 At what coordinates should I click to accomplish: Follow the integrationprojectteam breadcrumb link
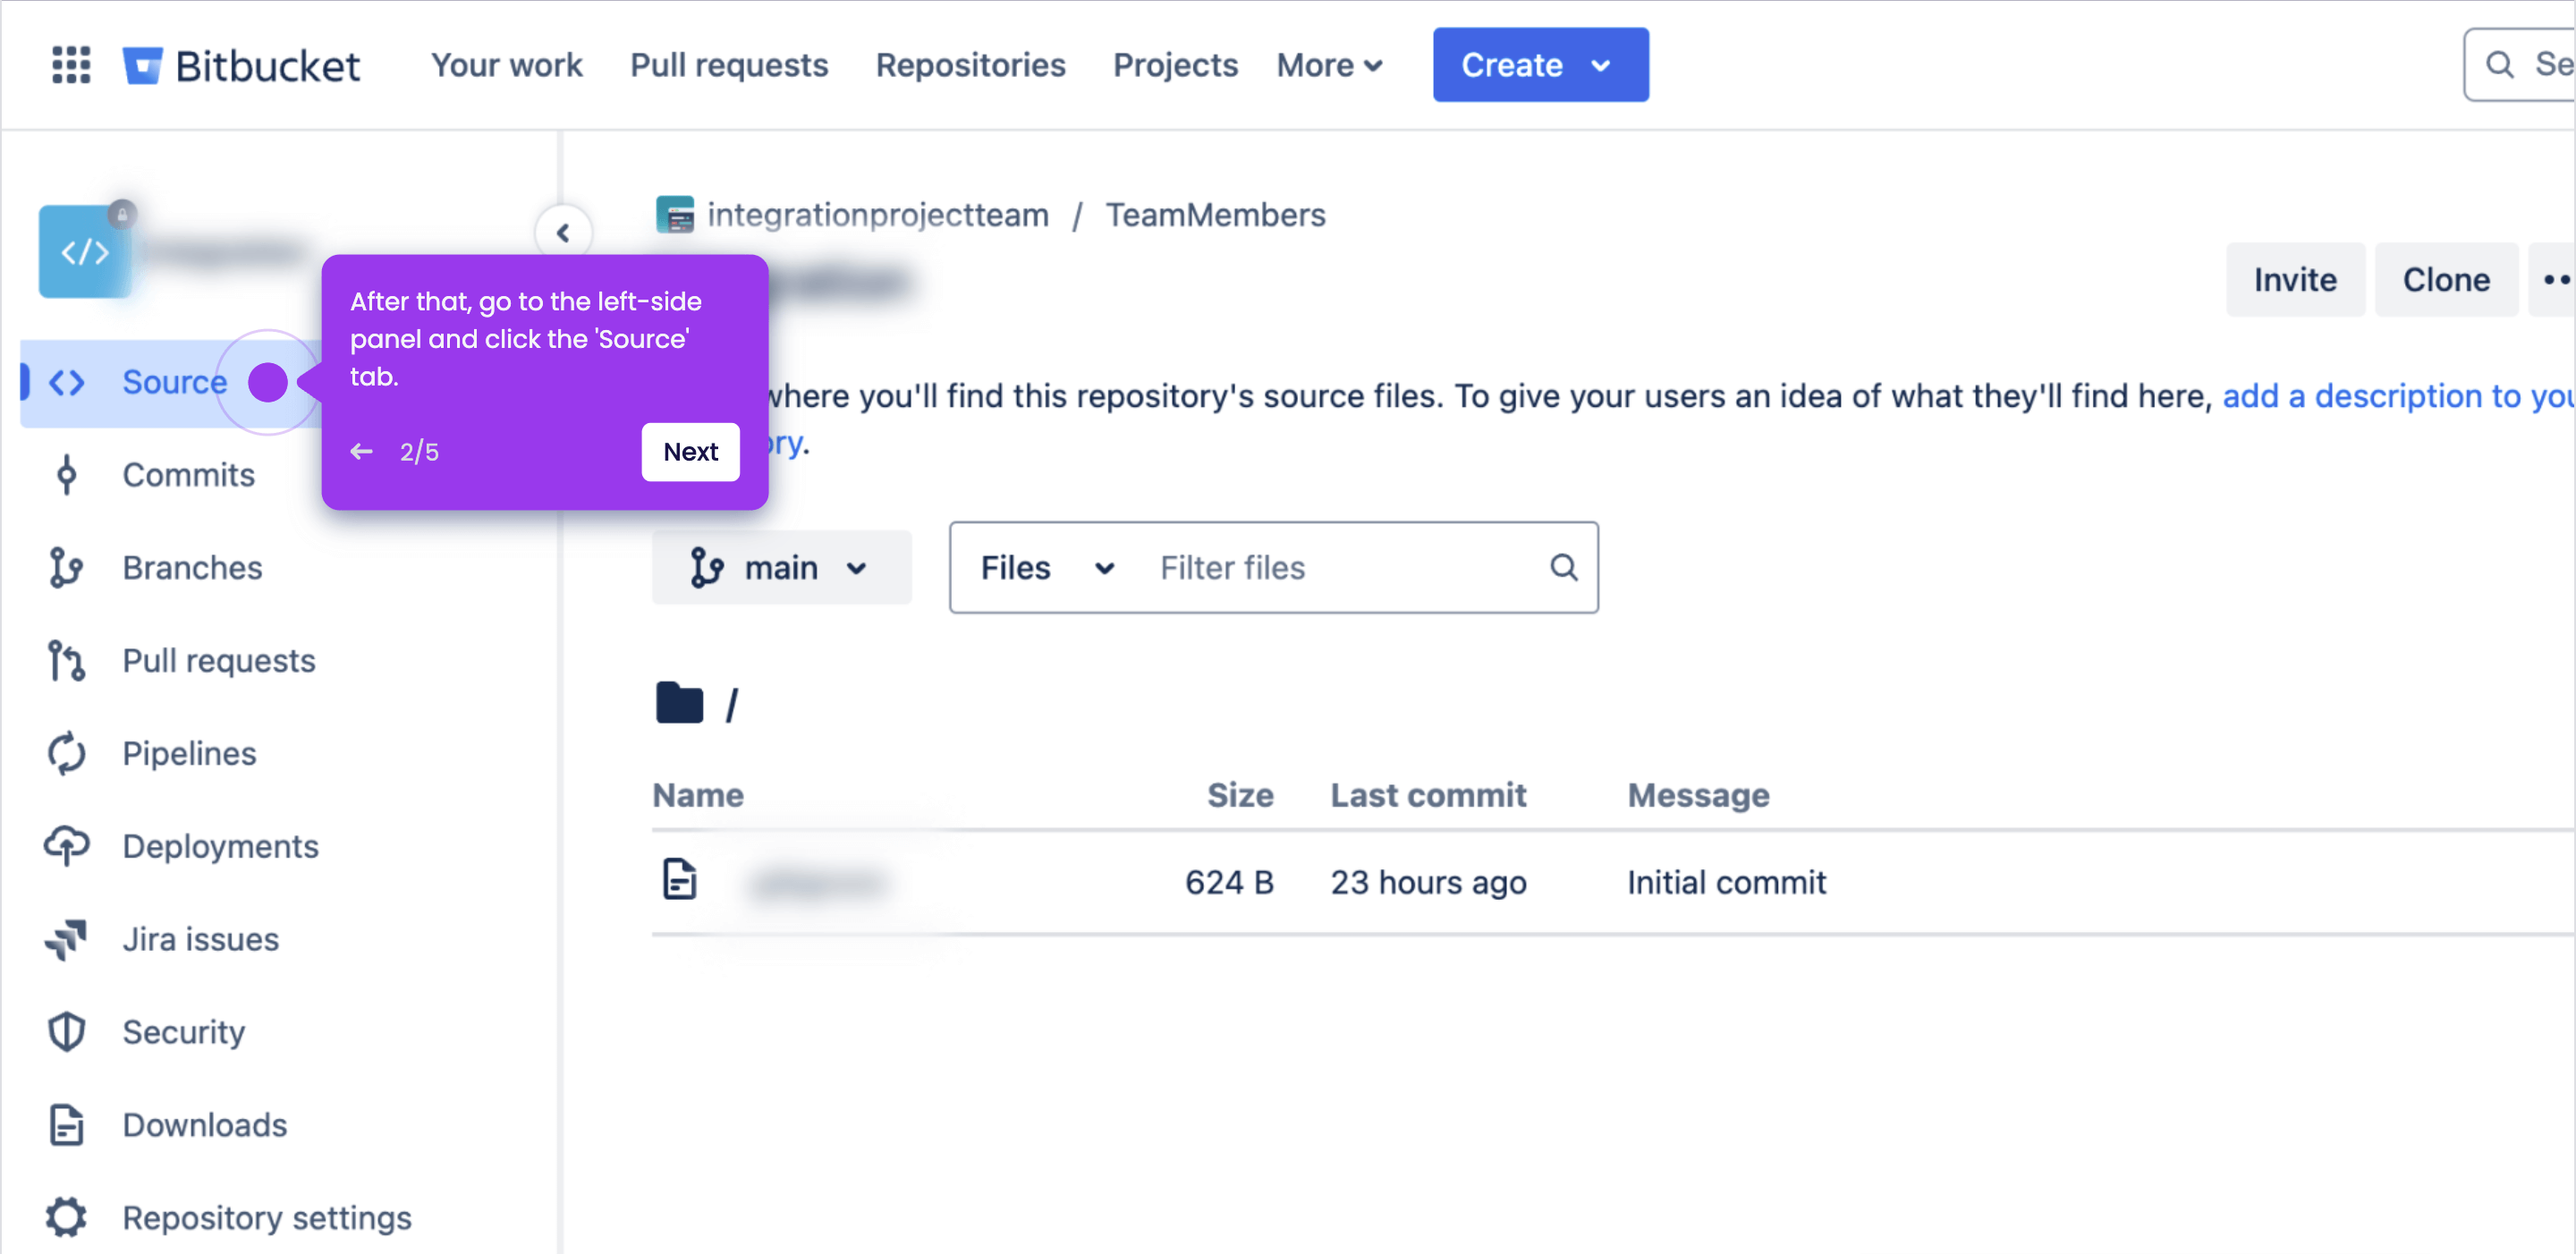[877, 215]
